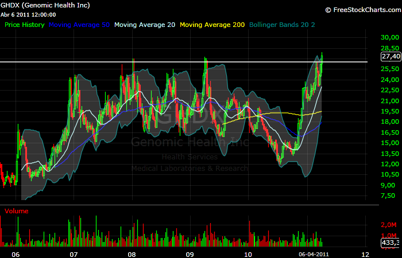Click the 18,00 price axis label

[x=390, y=122]
